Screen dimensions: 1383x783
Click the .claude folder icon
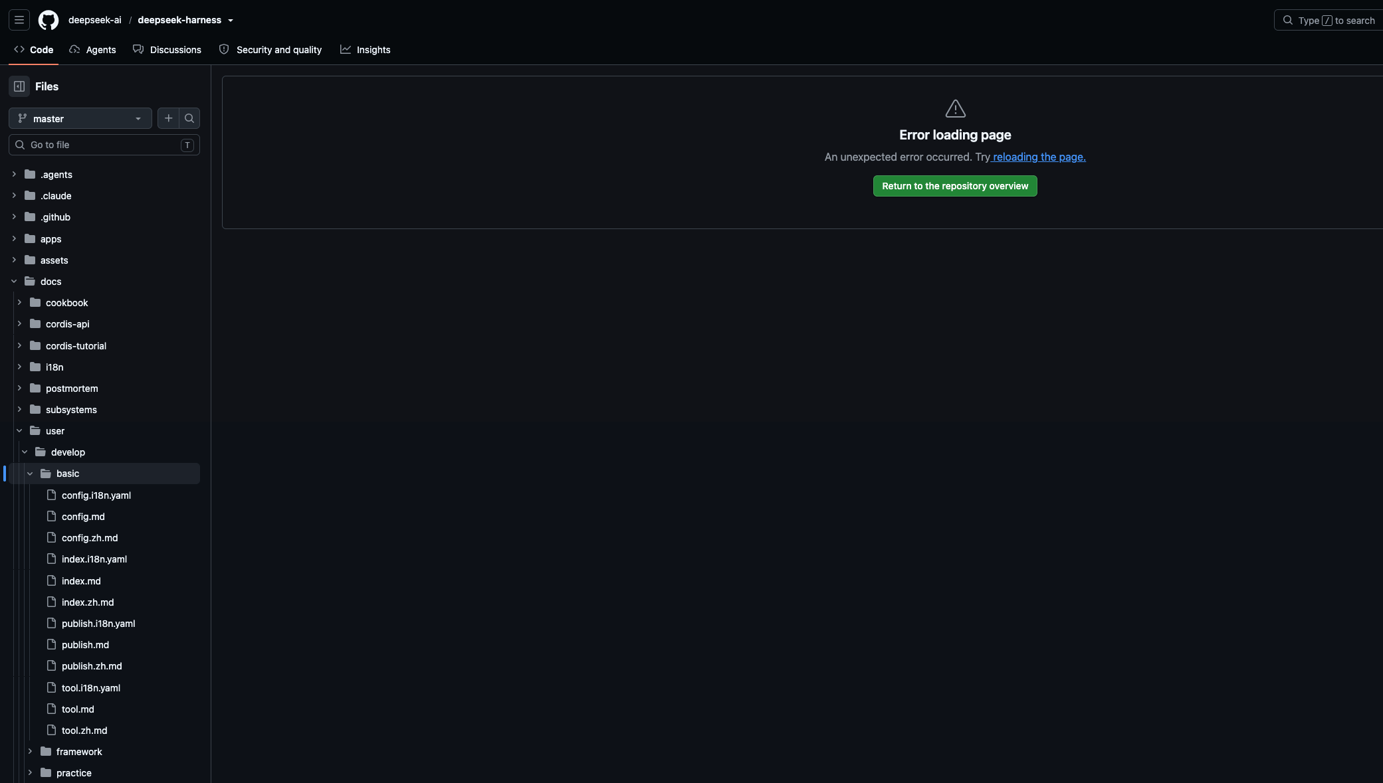30,195
